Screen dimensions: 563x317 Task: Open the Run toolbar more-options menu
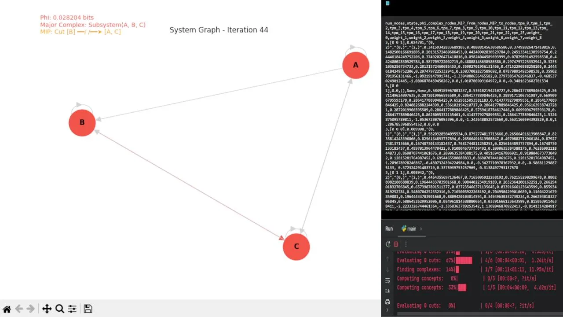pyautogui.click(x=406, y=244)
